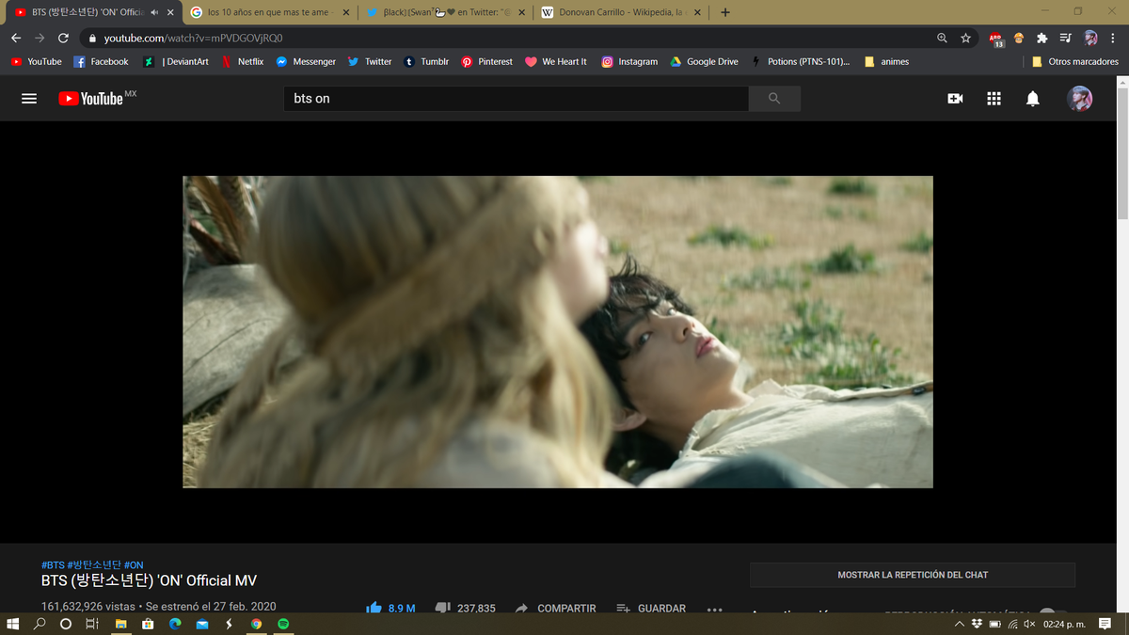
Task: Open the zoom magnifier in address bar
Action: pos(942,38)
